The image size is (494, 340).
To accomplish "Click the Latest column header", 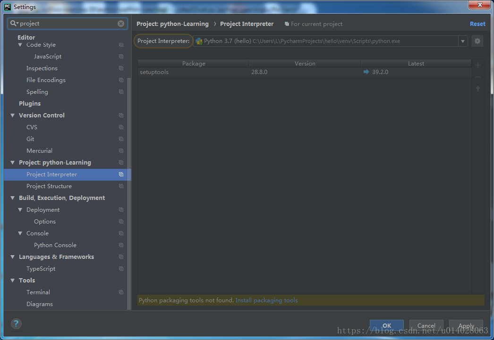I will coord(416,64).
